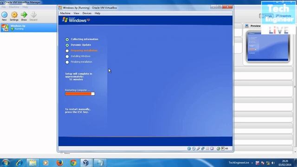Click the green mouse integration status icon
The width and height of the screenshot is (297, 167).
[x=218, y=148]
